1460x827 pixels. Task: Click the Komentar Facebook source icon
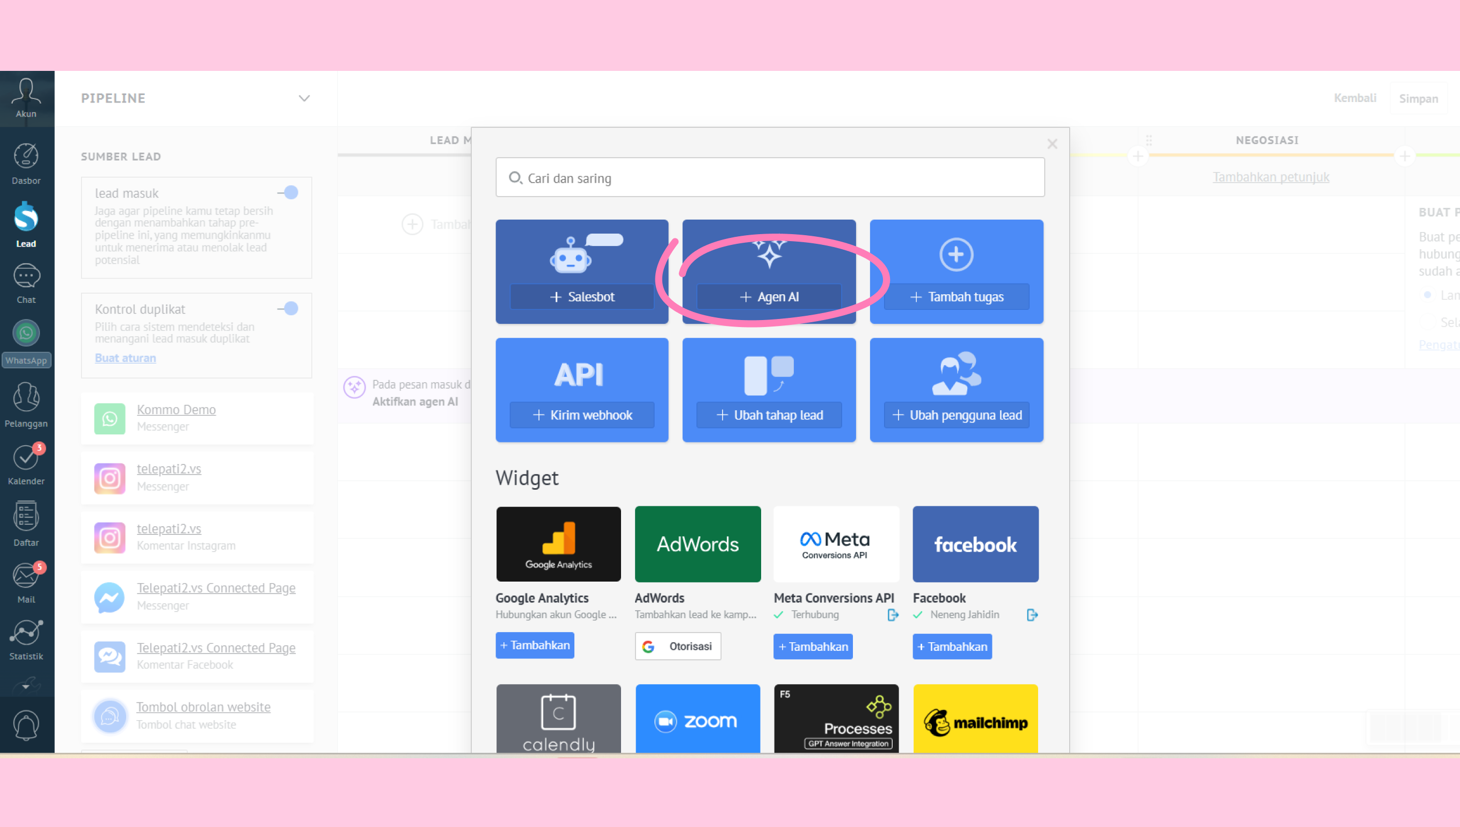(109, 657)
